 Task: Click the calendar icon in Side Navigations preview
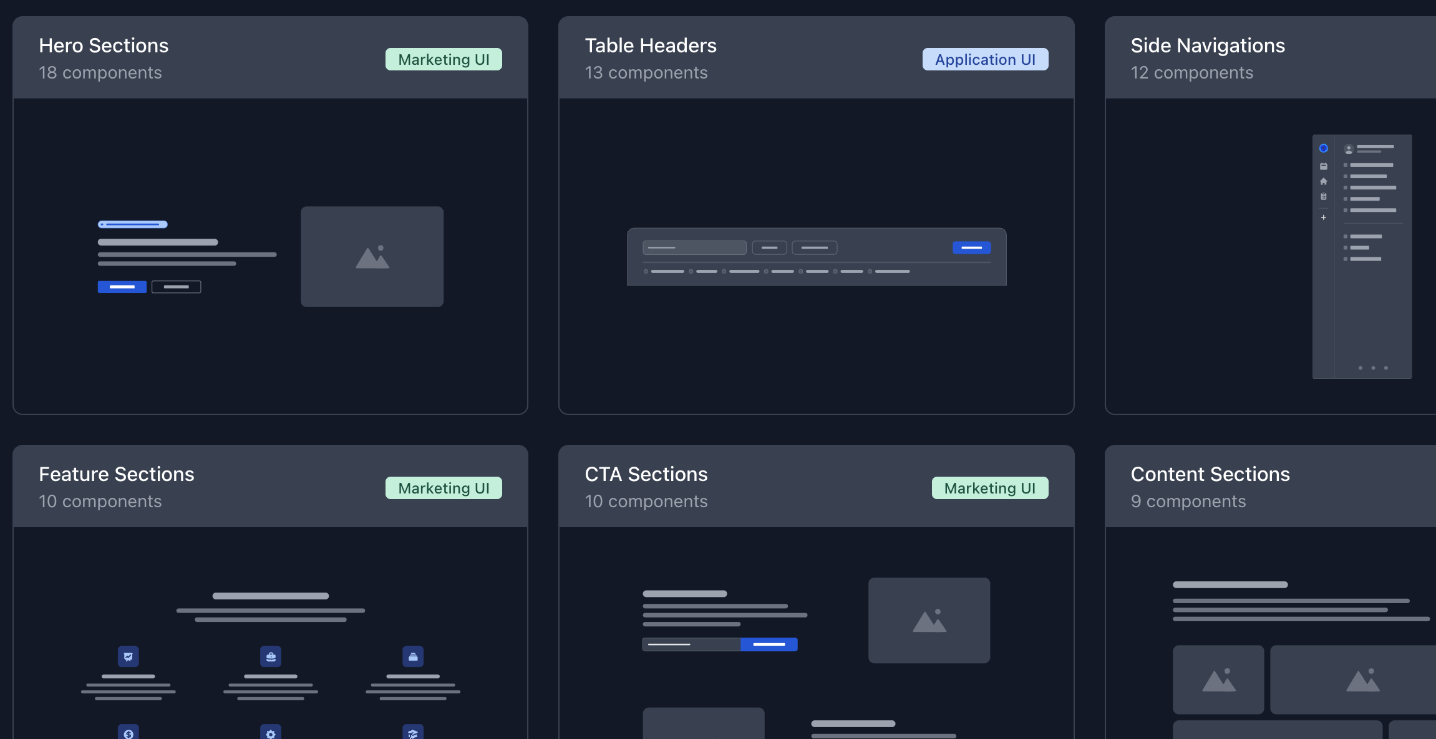[1324, 166]
